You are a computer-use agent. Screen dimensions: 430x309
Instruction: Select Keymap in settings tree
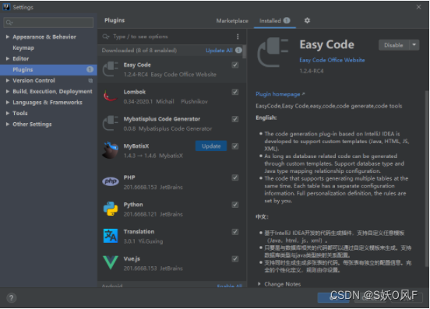click(23, 47)
